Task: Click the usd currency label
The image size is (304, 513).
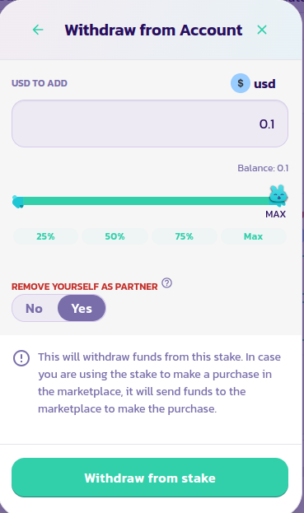Action: 264,84
